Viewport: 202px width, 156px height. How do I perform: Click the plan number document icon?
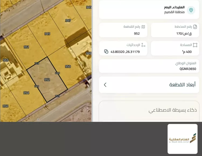[x=195, y=27]
